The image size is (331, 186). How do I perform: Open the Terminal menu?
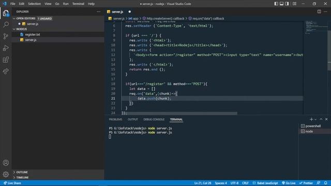78,4
